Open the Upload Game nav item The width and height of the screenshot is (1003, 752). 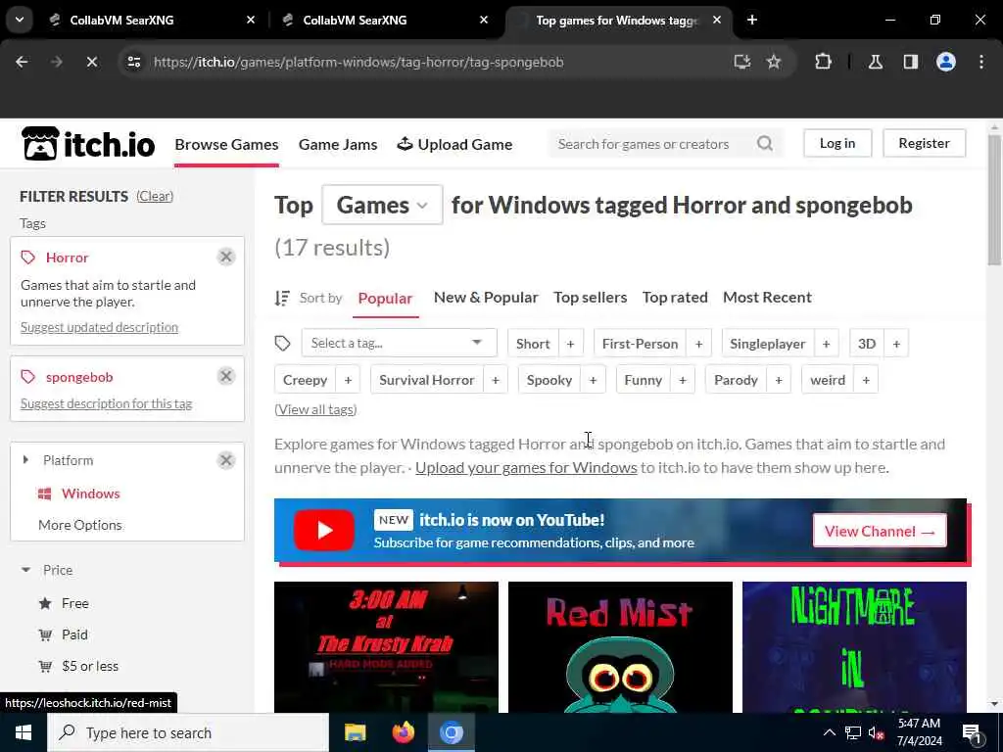click(454, 145)
